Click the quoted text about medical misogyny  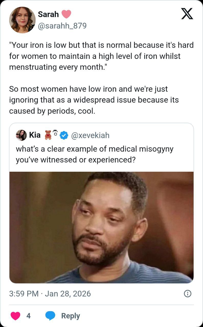94,154
